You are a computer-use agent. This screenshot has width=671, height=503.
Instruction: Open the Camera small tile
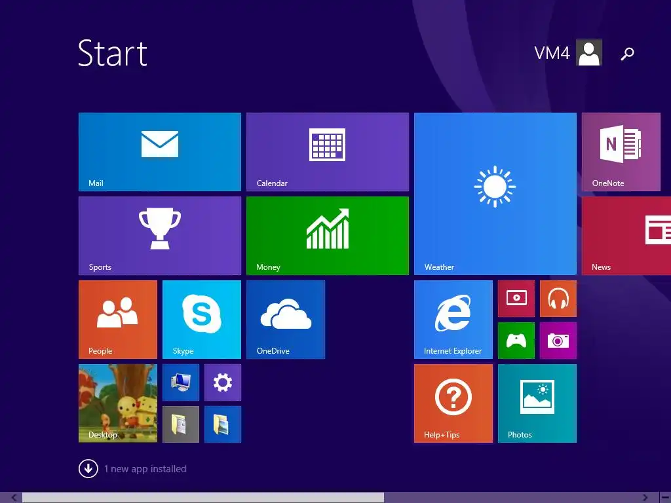pyautogui.click(x=558, y=341)
